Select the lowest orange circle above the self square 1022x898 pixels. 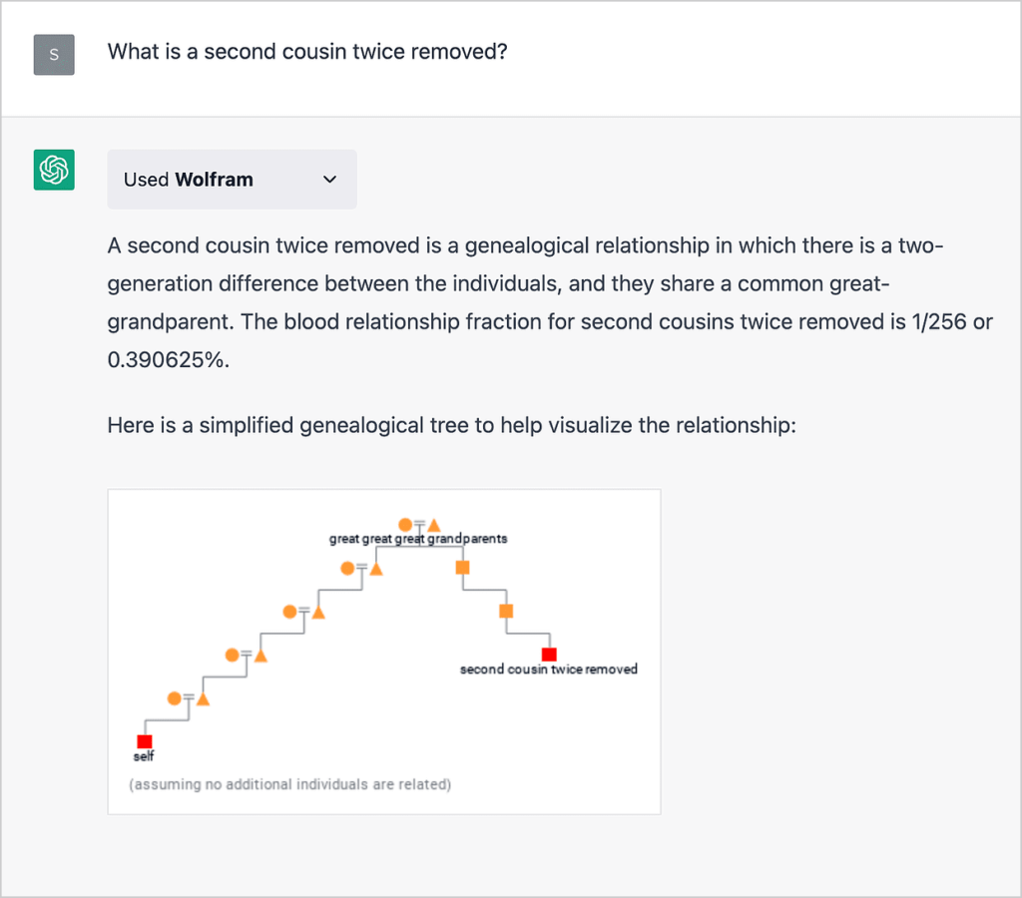tap(173, 697)
